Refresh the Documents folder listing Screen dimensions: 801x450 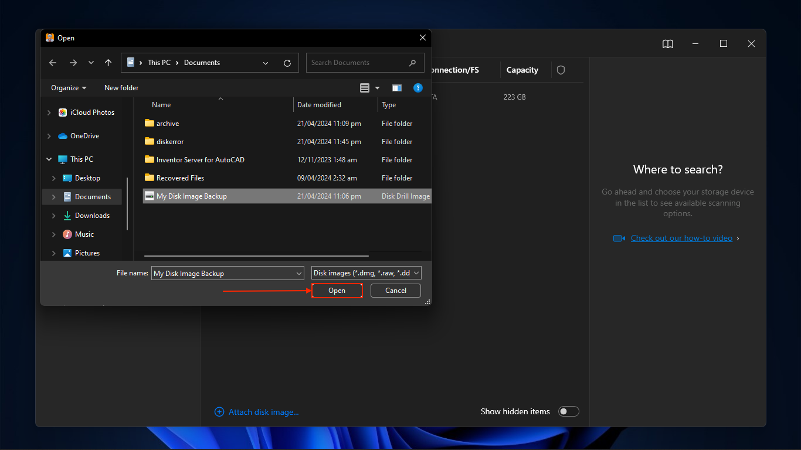coord(287,63)
